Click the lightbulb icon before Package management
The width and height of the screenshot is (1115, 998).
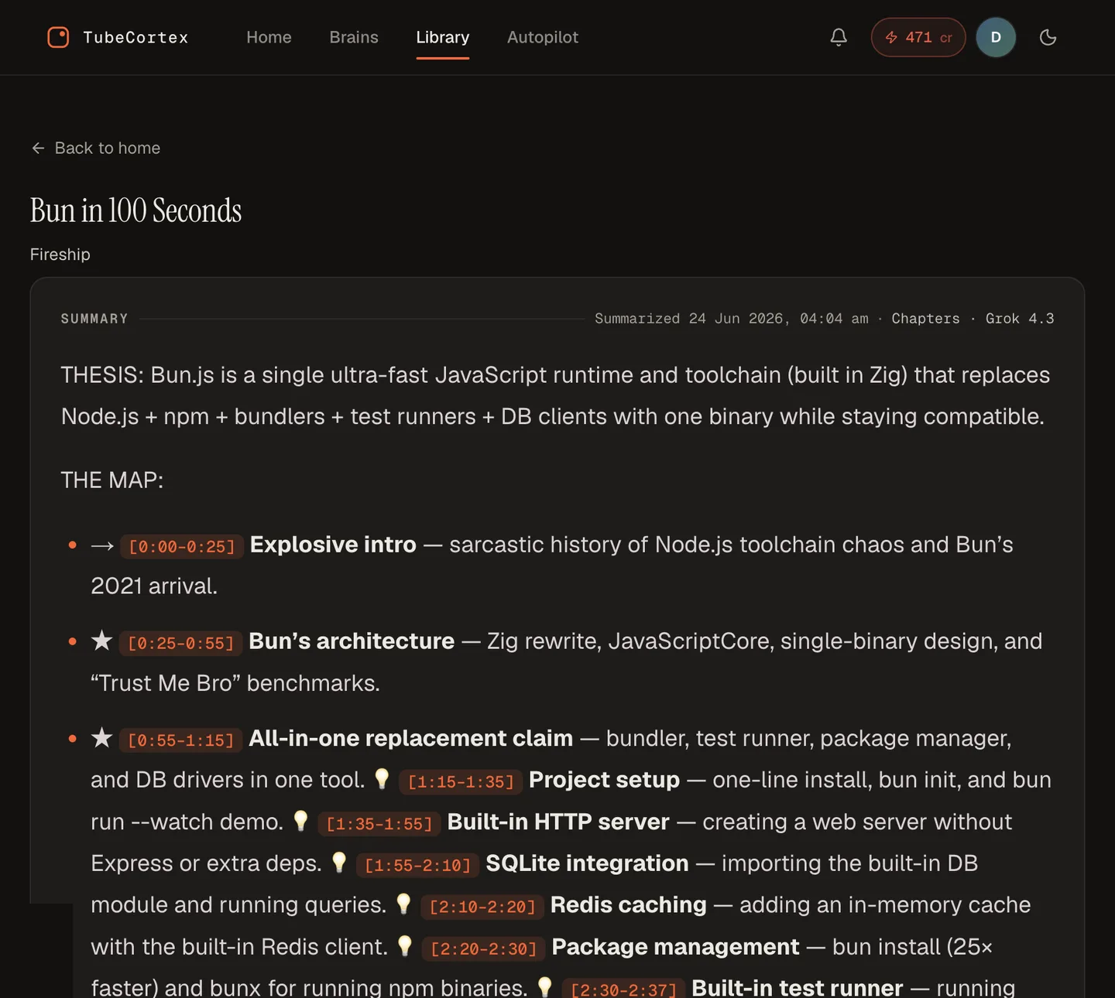[405, 945]
